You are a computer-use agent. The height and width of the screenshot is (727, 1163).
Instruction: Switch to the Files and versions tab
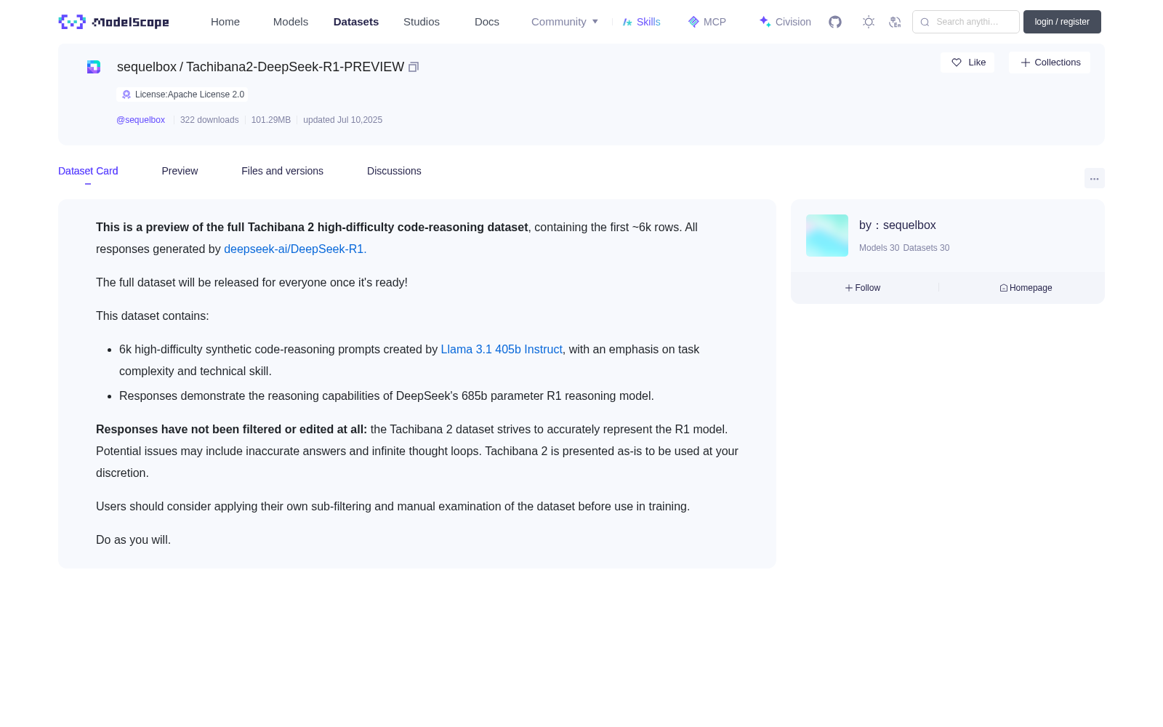point(282,171)
